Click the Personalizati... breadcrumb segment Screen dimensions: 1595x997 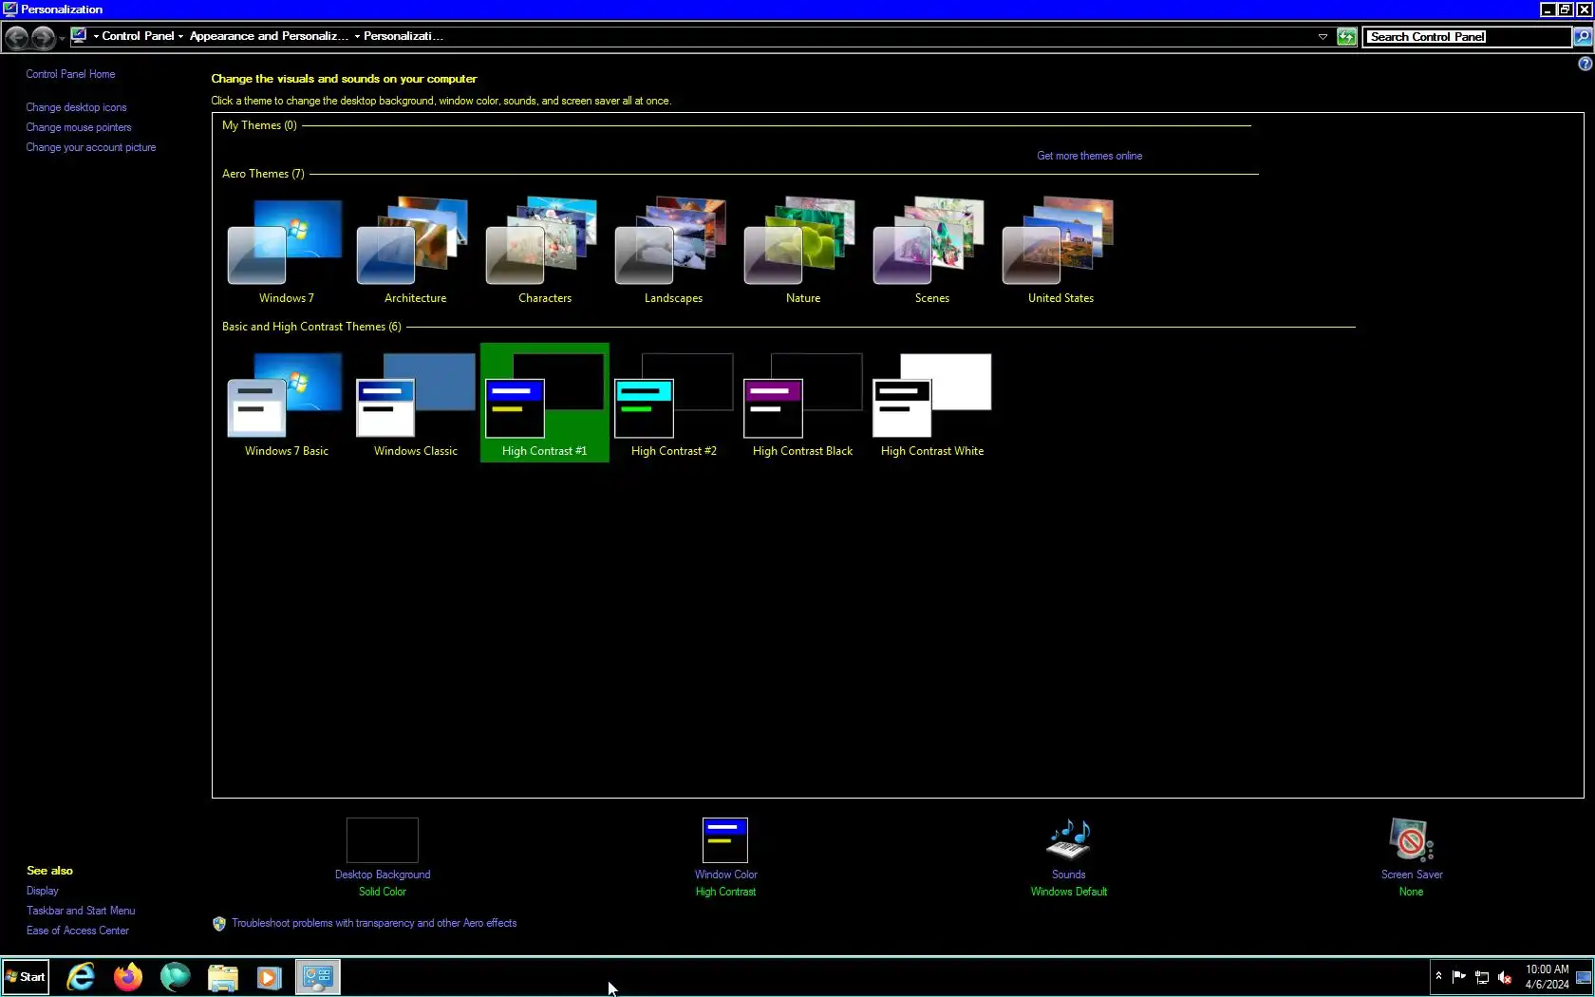(x=403, y=36)
